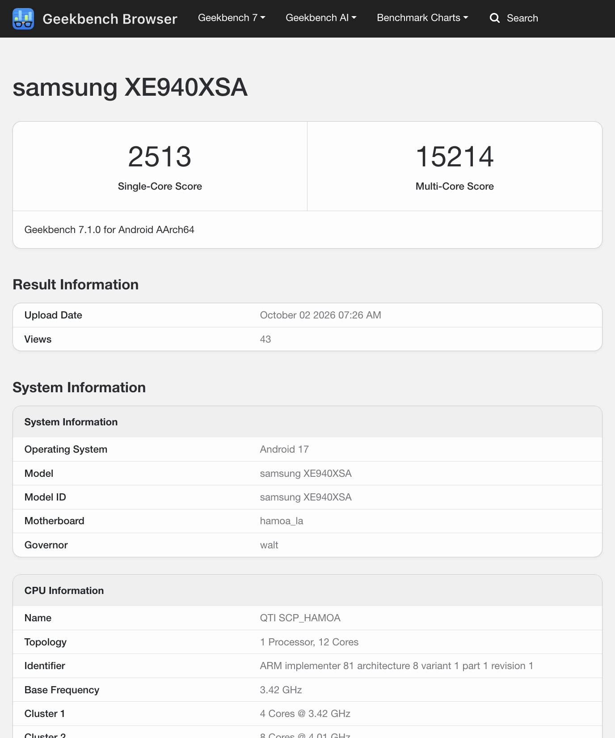Click Geekbench 7.1.0 for Android AArch64 text
The height and width of the screenshot is (738, 615).
(x=110, y=230)
